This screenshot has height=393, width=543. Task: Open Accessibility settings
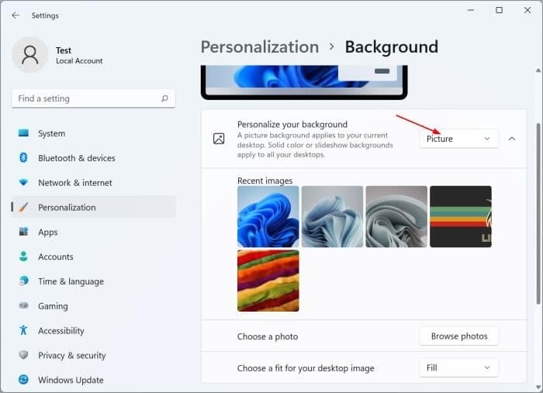point(94,330)
